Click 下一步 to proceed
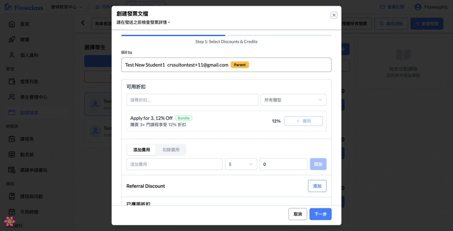Image resolution: width=453 pixels, height=231 pixels. click(x=320, y=214)
